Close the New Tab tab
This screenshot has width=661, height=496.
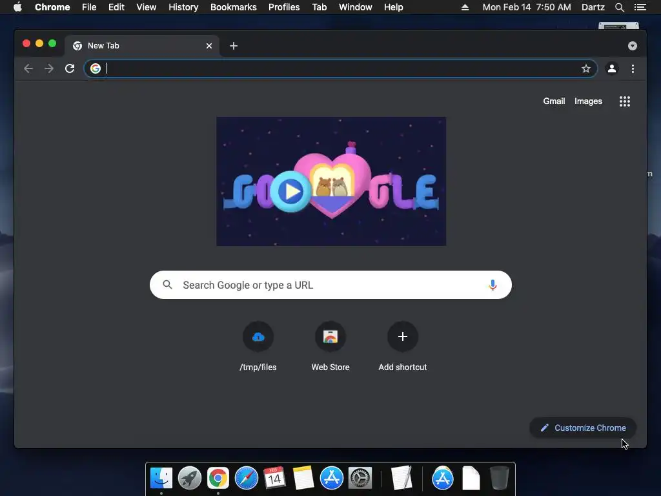pos(209,46)
